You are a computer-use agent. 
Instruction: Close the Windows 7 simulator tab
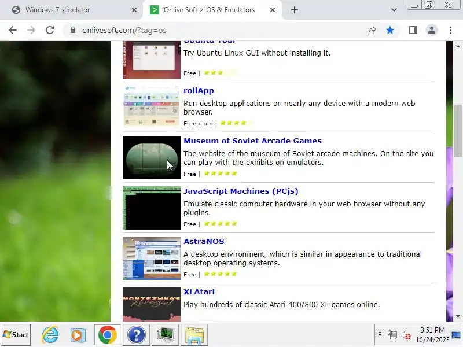134,10
